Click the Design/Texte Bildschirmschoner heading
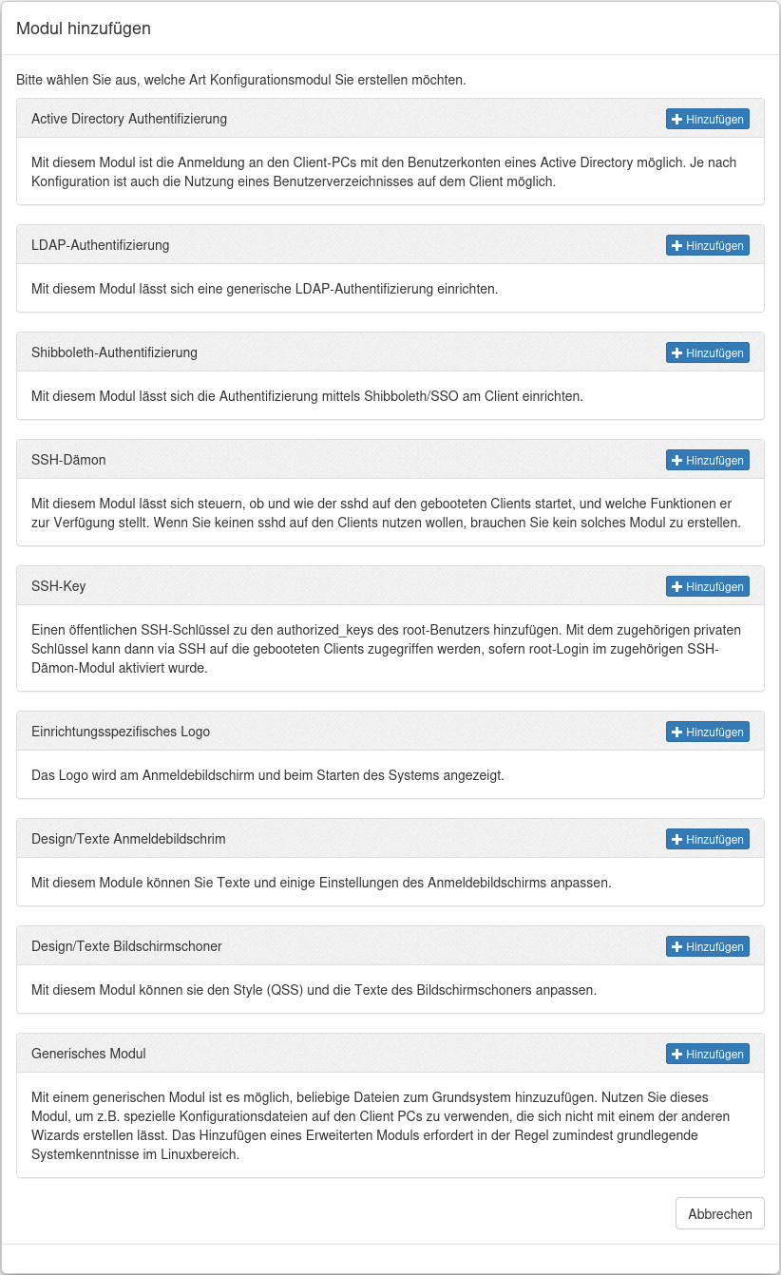The height and width of the screenshot is (1275, 781). point(126,946)
